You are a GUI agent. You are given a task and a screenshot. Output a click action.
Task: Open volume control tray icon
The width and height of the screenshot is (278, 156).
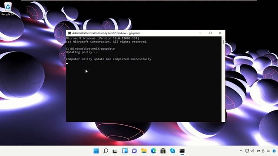[x=252, y=151]
